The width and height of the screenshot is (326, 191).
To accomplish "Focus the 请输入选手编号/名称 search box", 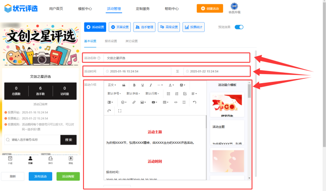I will (x=33, y=140).
